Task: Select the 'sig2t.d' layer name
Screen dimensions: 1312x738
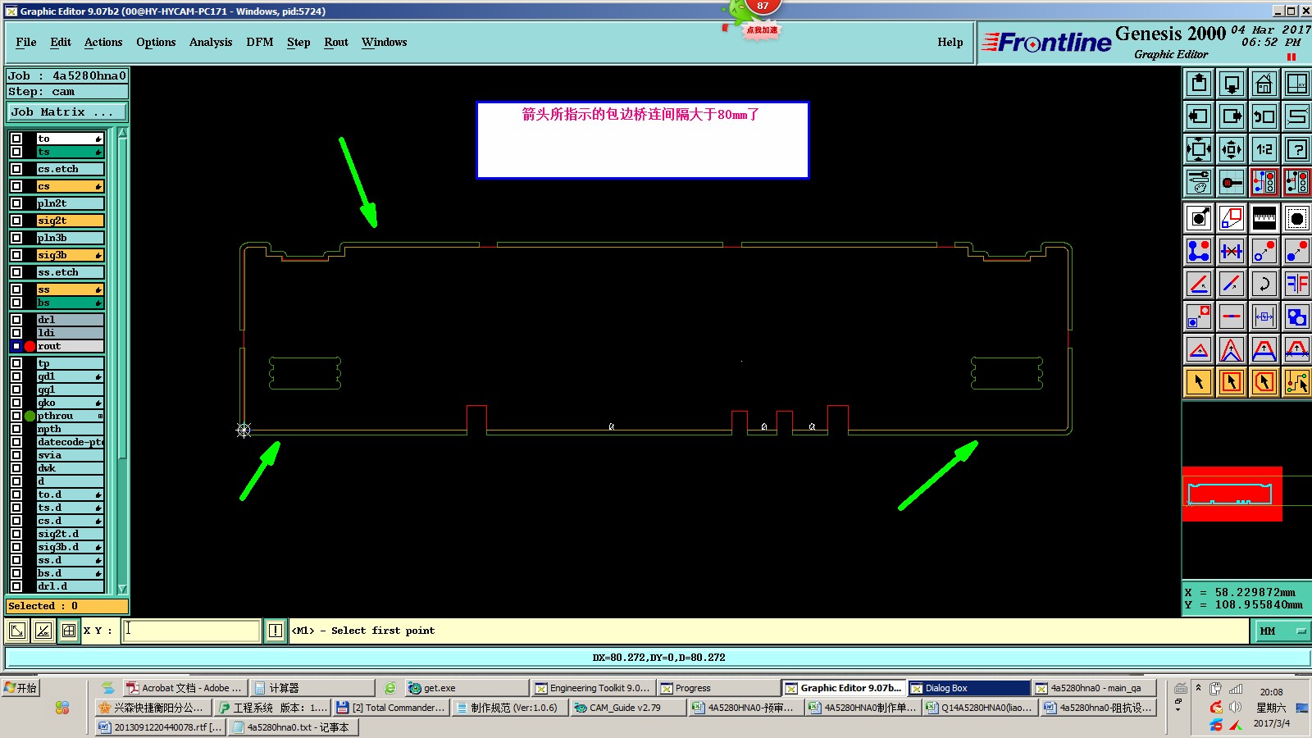Action: click(71, 534)
